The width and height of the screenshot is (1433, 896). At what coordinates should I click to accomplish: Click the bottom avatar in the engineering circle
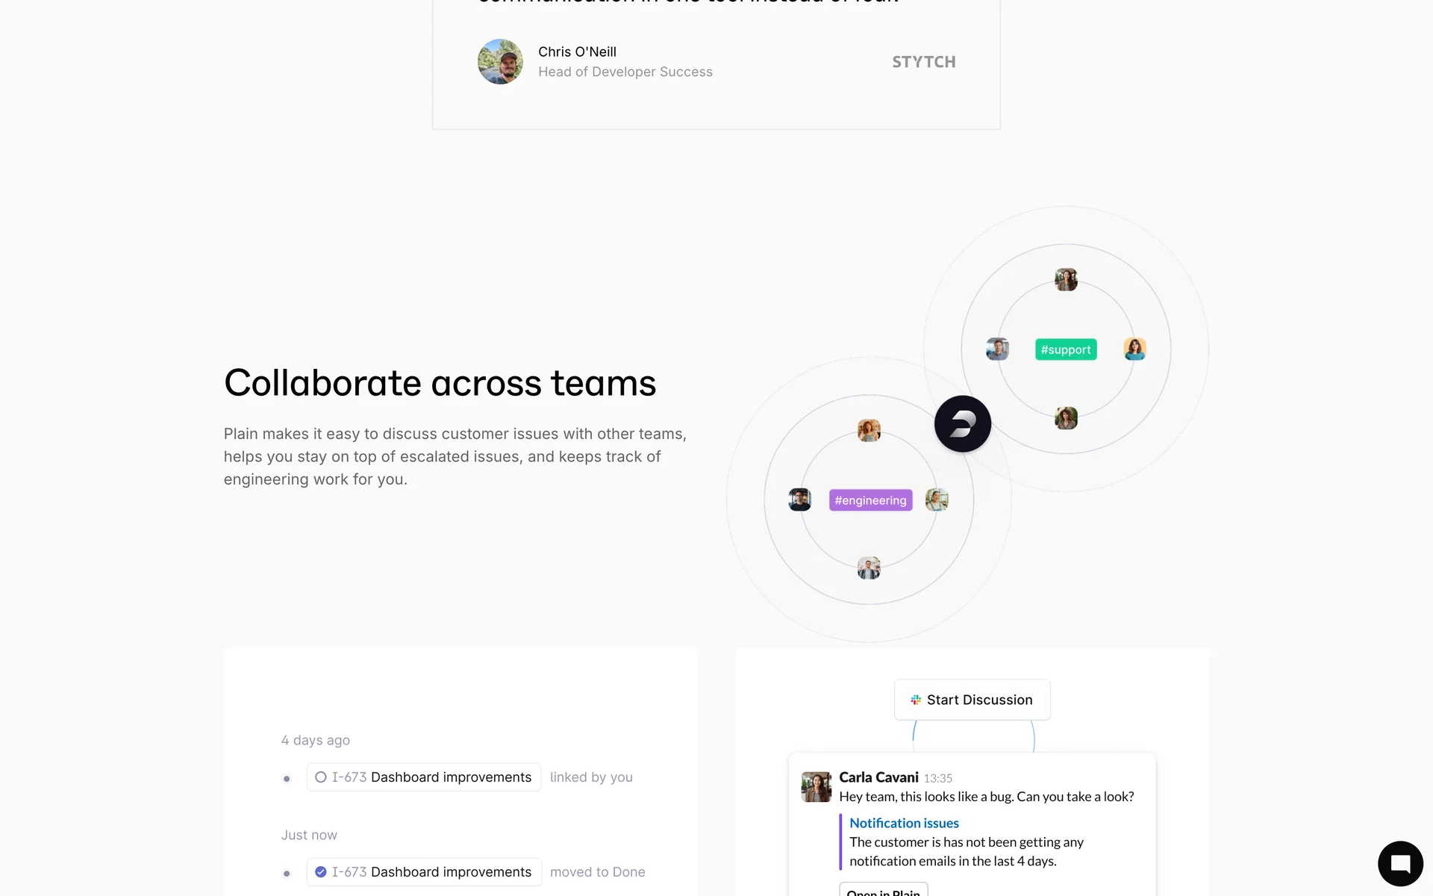pos(869,568)
